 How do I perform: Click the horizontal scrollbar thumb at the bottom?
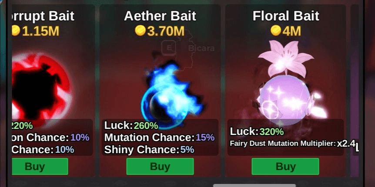point(254,185)
